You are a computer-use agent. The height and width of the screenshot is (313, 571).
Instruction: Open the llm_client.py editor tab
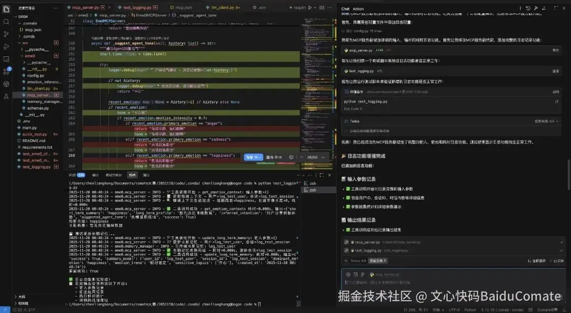click(x=223, y=7)
